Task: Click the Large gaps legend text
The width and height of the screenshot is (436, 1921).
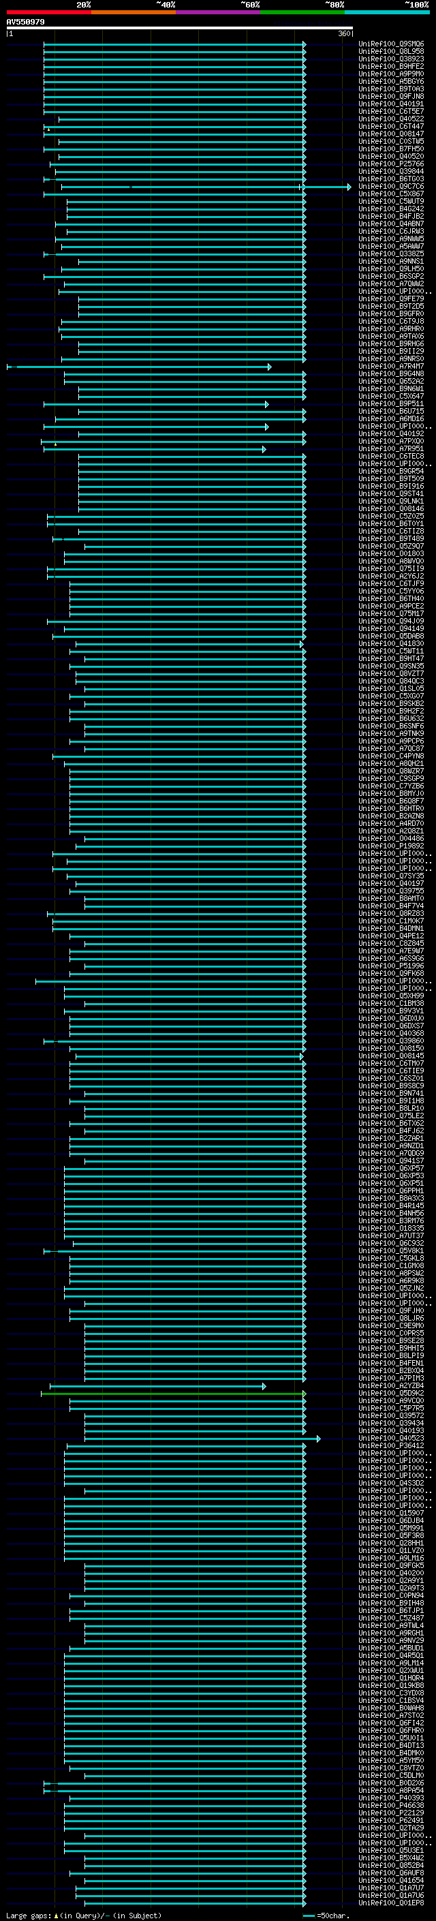Action: (x=84, y=1916)
